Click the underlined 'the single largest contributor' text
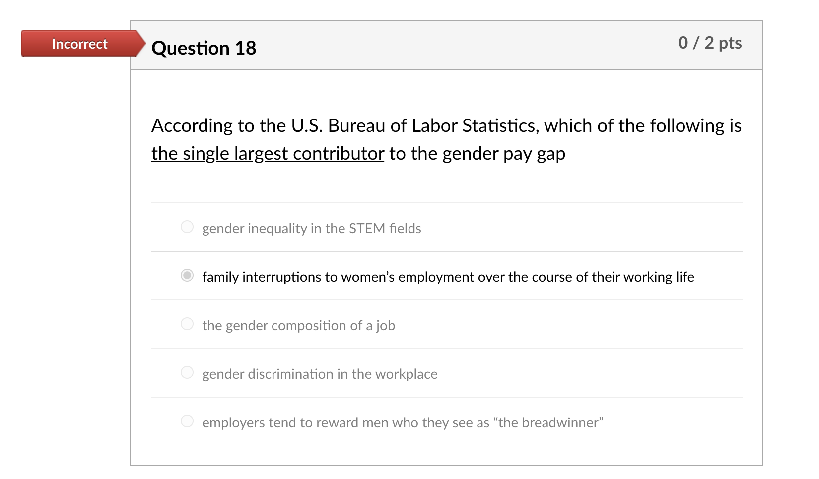 click(x=268, y=153)
